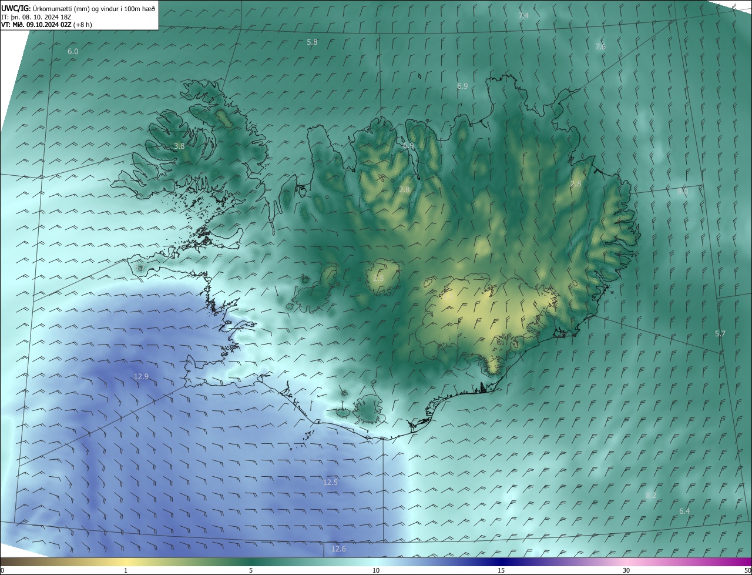Screen dimensions: 752x575
Task: Click the 5 tick label on the color scale
Action: [x=251, y=570]
